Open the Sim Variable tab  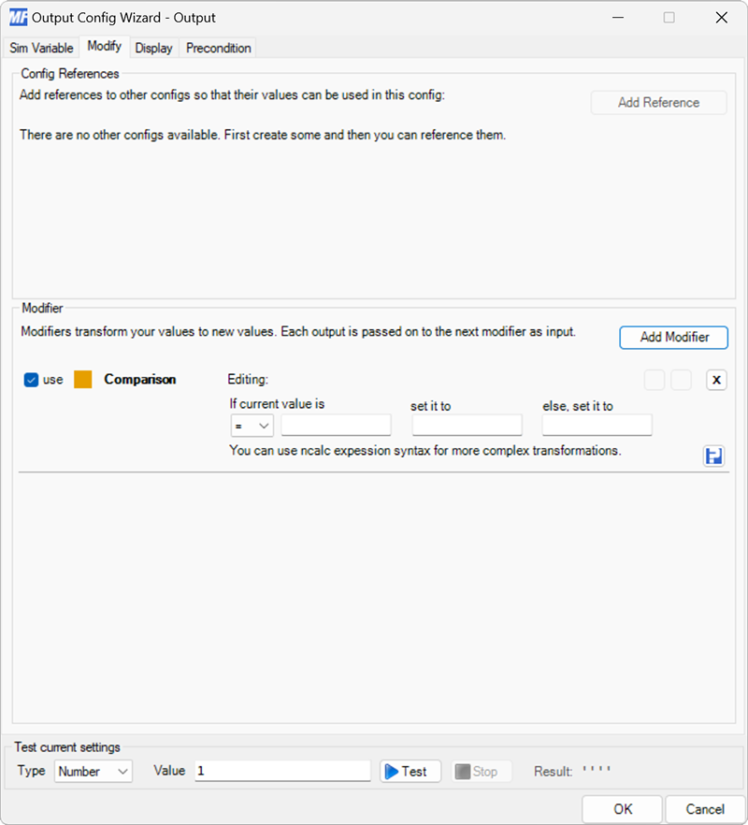tap(41, 48)
